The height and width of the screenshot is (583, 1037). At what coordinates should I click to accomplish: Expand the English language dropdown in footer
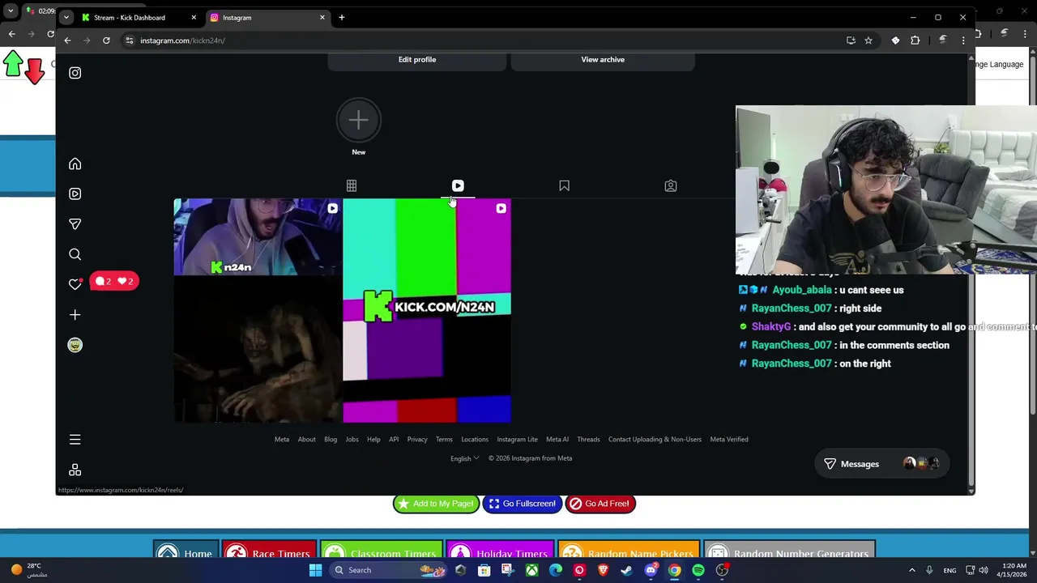(464, 458)
